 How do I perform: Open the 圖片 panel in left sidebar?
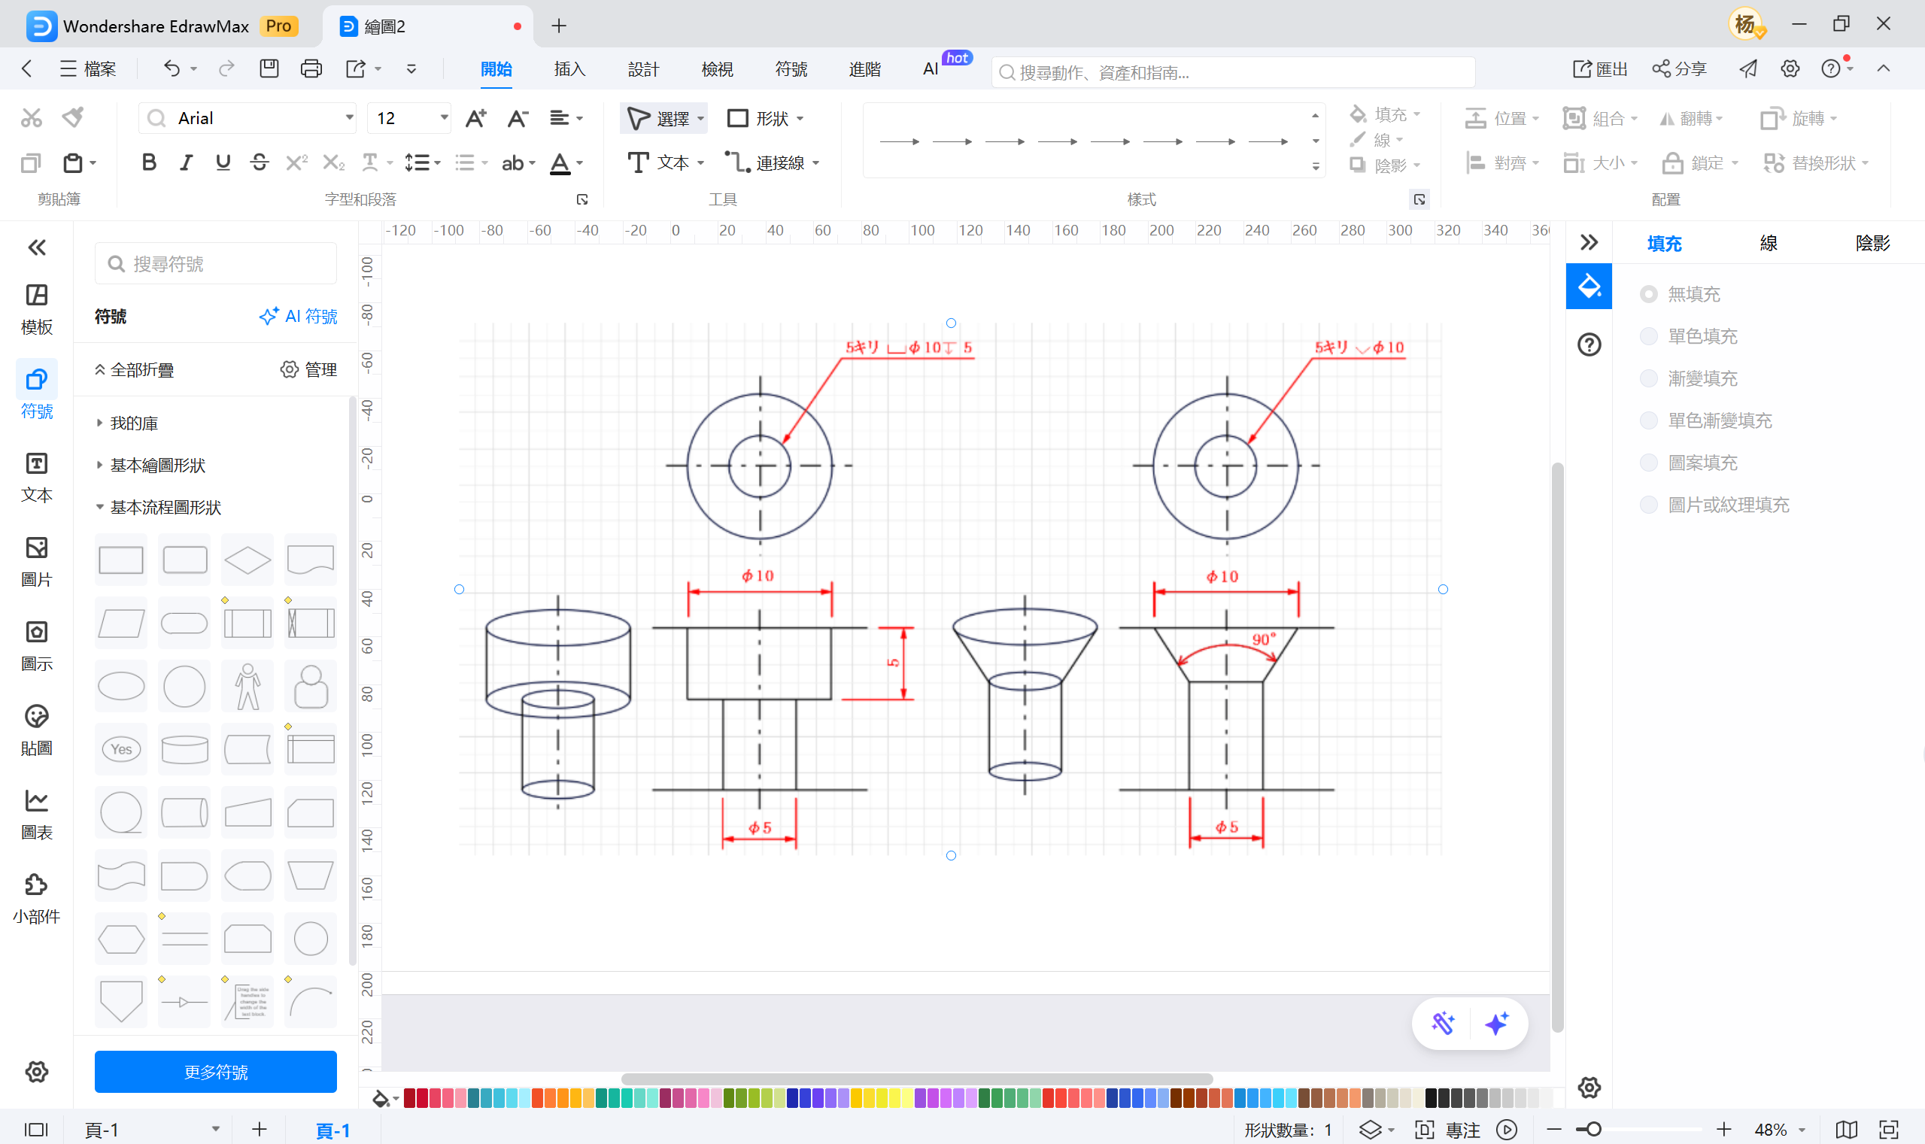point(36,561)
